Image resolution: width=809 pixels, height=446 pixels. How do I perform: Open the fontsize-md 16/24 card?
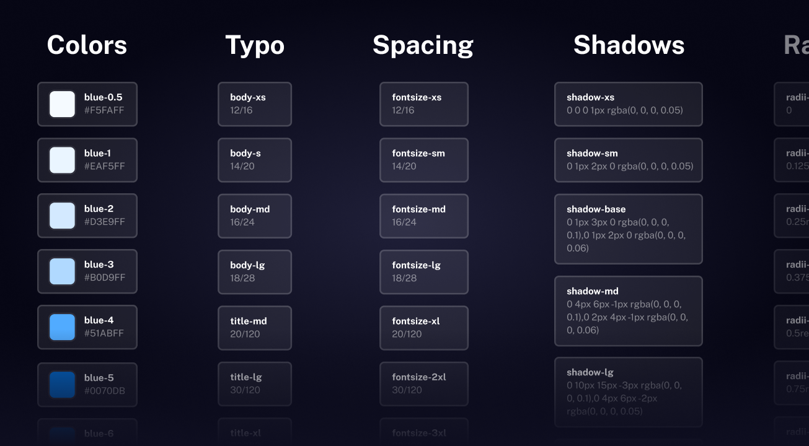pyautogui.click(x=424, y=216)
